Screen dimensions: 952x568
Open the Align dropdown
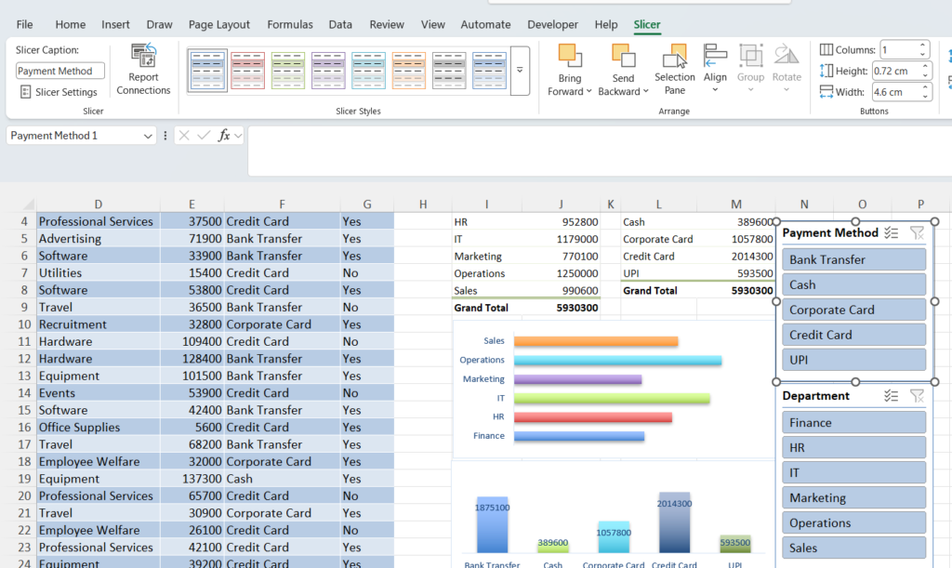(715, 68)
